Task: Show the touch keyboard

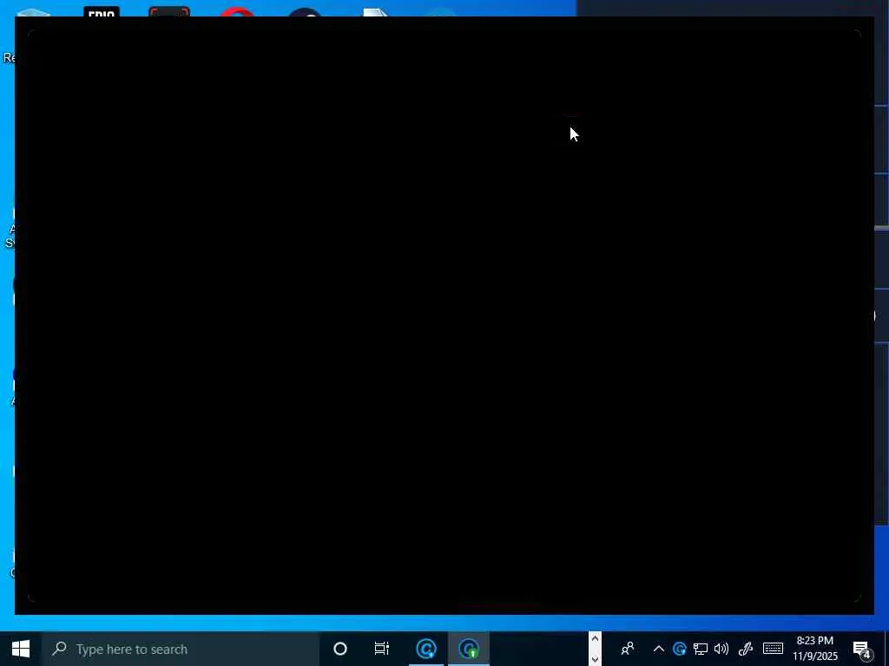Action: (773, 649)
